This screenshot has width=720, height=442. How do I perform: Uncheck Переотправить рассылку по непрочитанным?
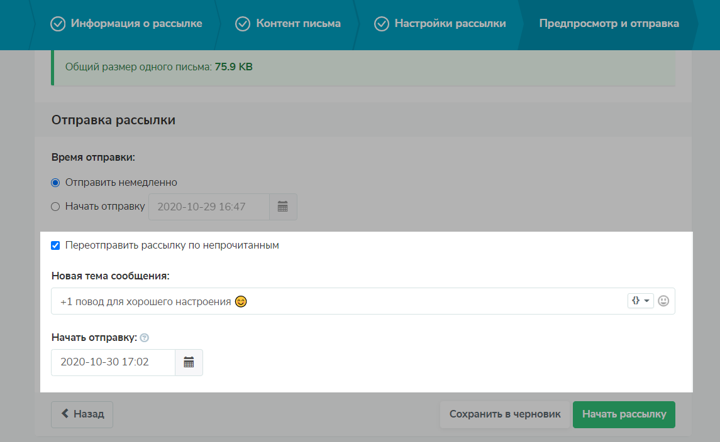point(55,245)
